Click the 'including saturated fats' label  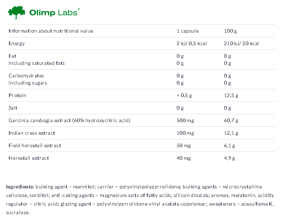point(37,63)
